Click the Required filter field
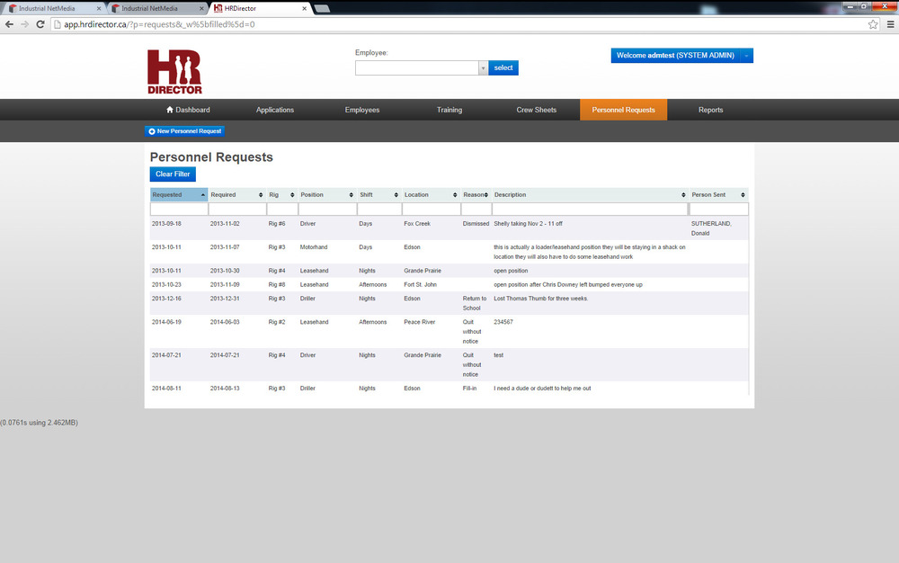 click(237, 210)
